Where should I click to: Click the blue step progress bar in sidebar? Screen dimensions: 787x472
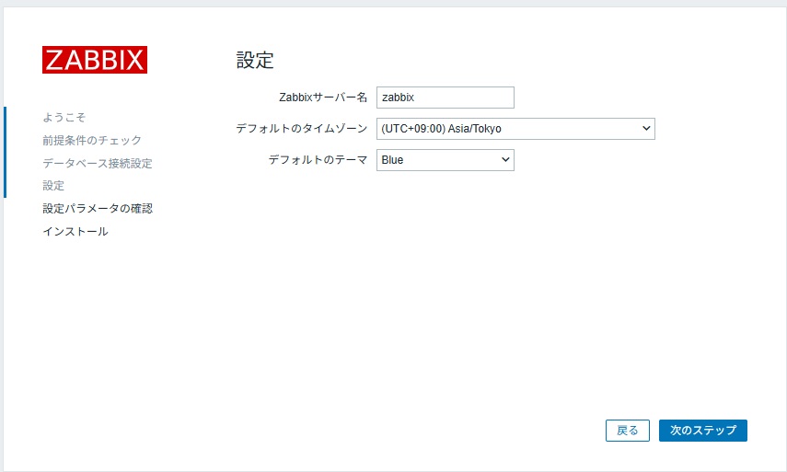(x=5, y=152)
